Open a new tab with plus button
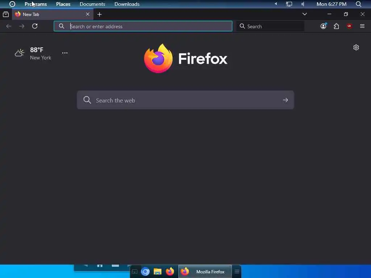Viewport: 371px width, 278px height. coord(99,14)
